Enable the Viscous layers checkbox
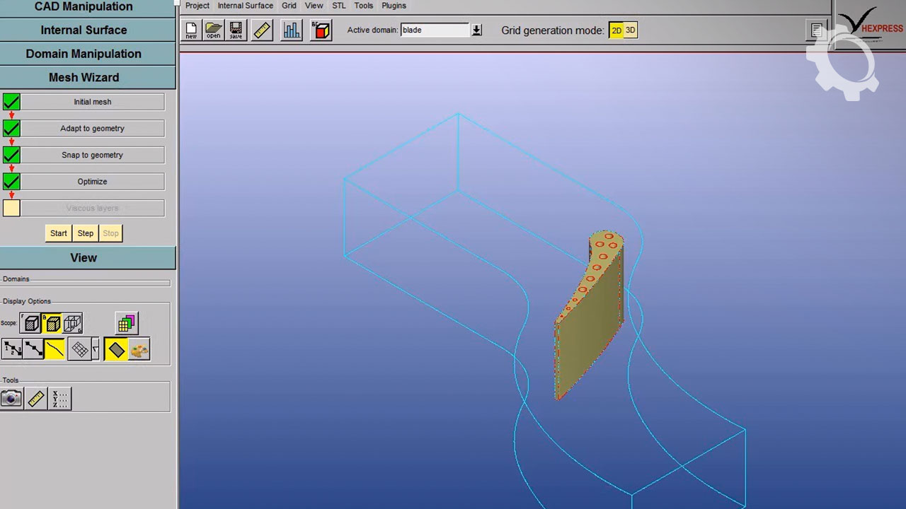 pyautogui.click(x=11, y=208)
